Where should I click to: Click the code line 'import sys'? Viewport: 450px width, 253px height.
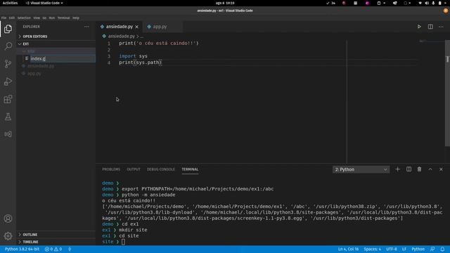click(133, 56)
